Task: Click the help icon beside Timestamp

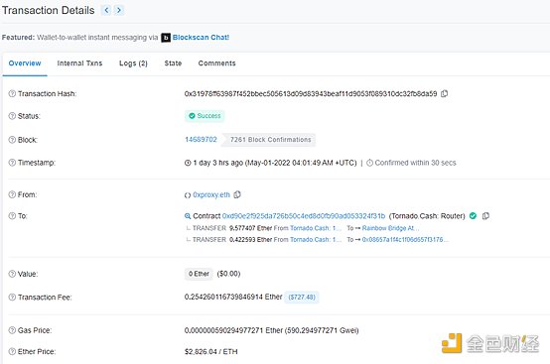Action: [x=12, y=163]
